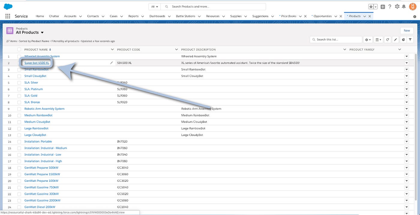Image resolution: width=420 pixels, height=215 pixels.
Task: Open GenWatt Diesel 200kW link
Action: coord(40,207)
